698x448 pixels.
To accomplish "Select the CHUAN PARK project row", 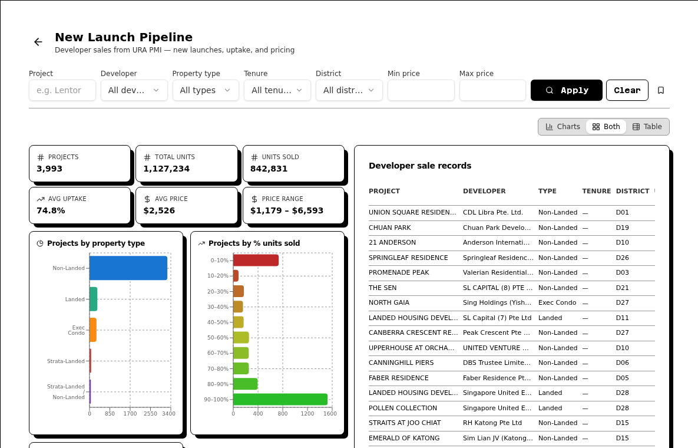I will coord(512,228).
